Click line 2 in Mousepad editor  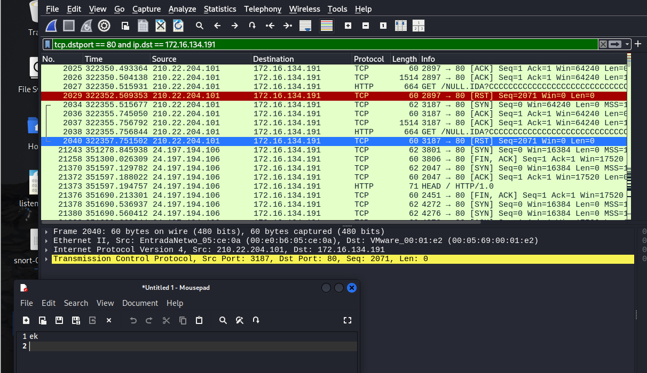click(192, 346)
